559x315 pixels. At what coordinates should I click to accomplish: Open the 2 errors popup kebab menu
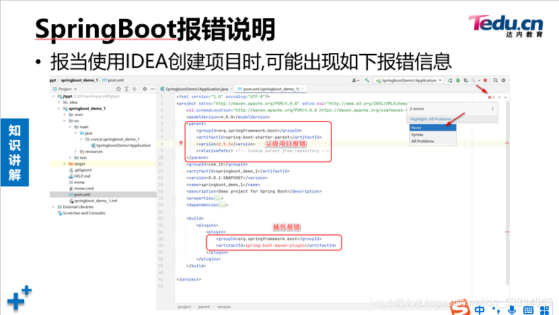[492, 109]
